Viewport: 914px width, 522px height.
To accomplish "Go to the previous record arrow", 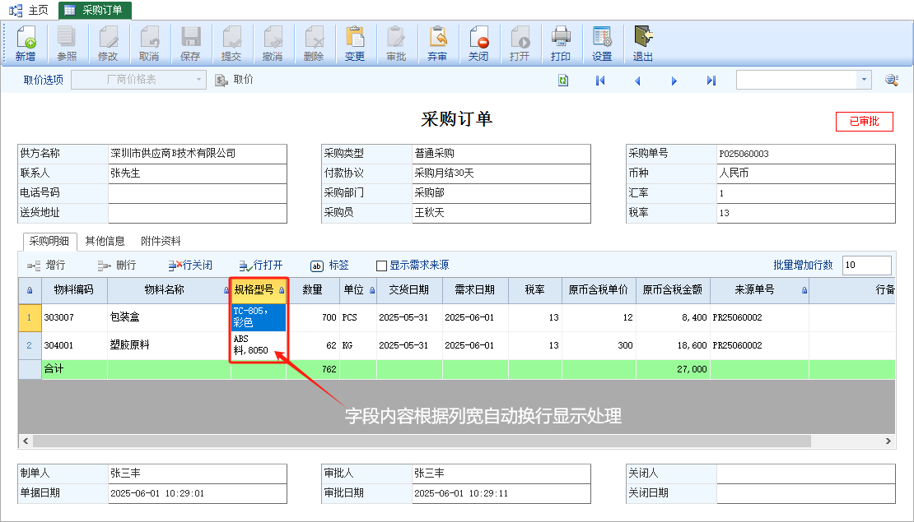I will coord(637,81).
